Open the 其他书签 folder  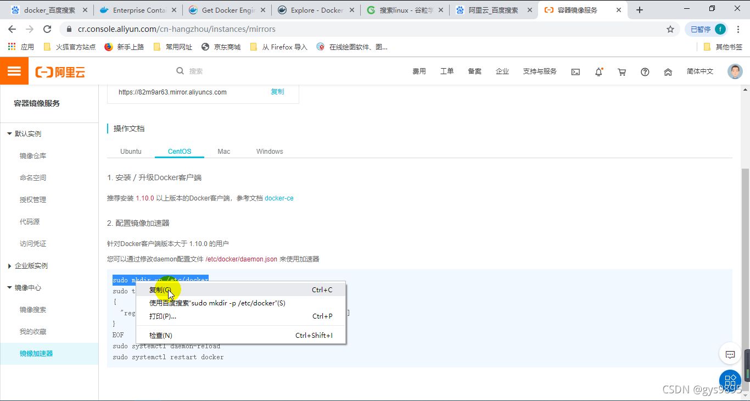[723, 47]
